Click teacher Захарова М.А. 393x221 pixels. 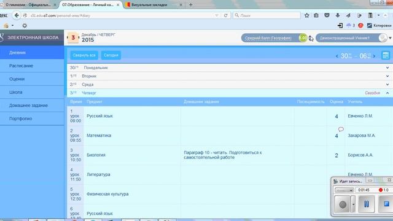coord(362,136)
